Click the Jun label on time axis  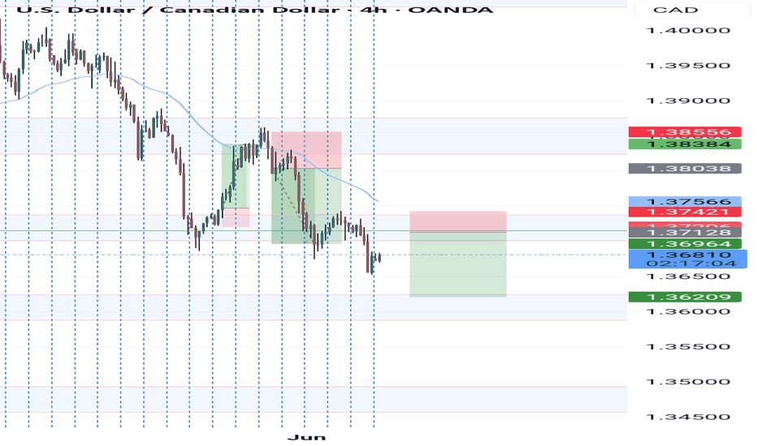click(306, 437)
